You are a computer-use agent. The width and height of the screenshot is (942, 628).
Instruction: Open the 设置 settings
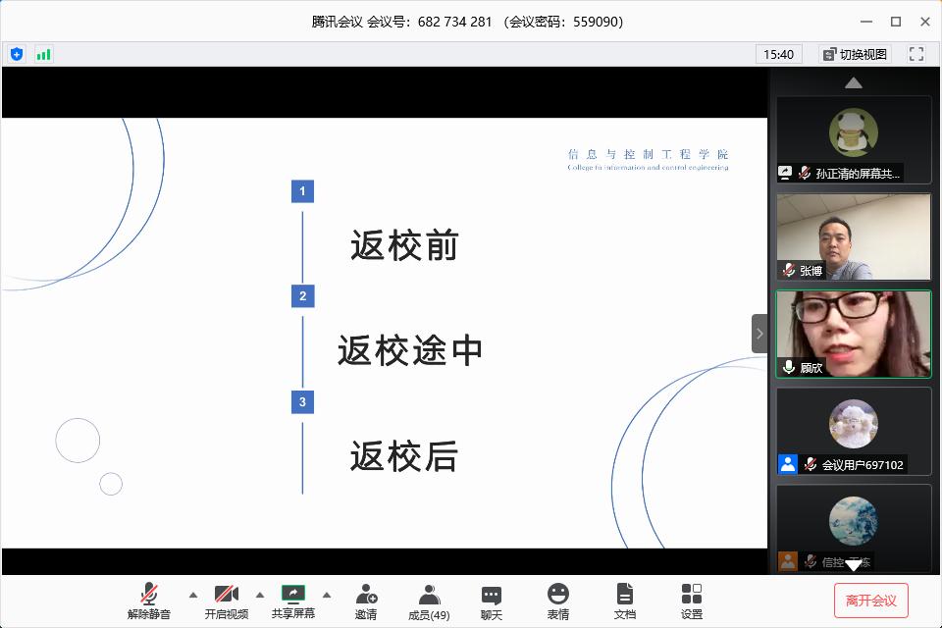692,601
